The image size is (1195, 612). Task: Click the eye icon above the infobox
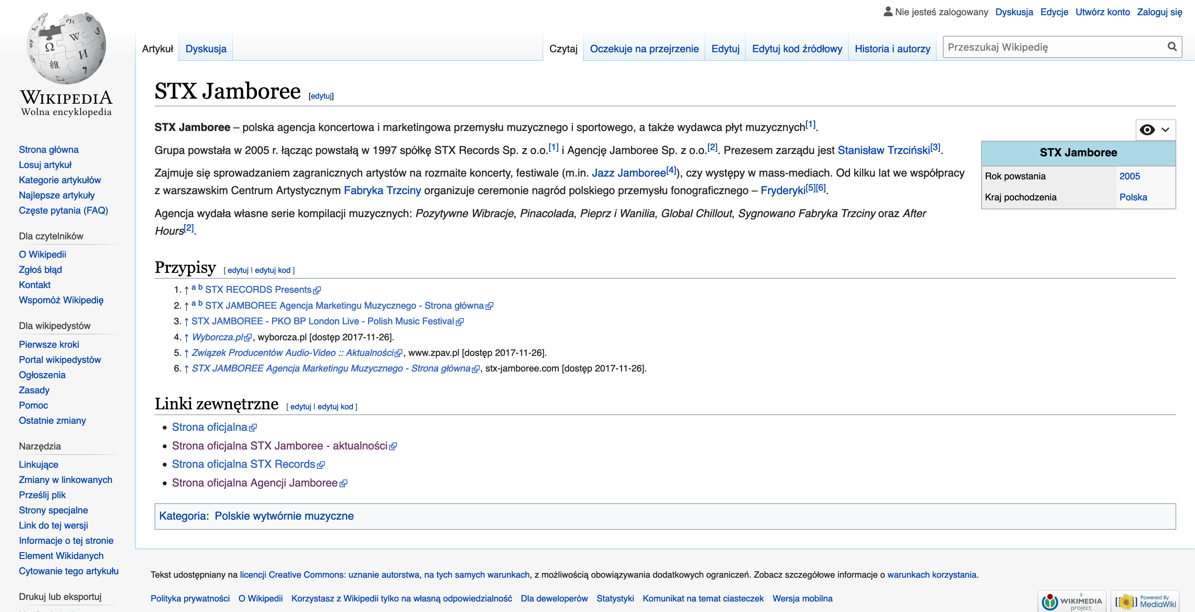point(1147,130)
